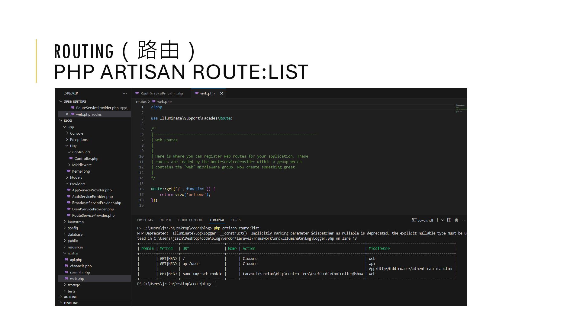Open the OUTPUT panel tab
The width and height of the screenshot is (580, 326).
click(165, 220)
